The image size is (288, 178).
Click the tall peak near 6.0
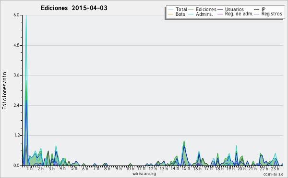point(26,16)
